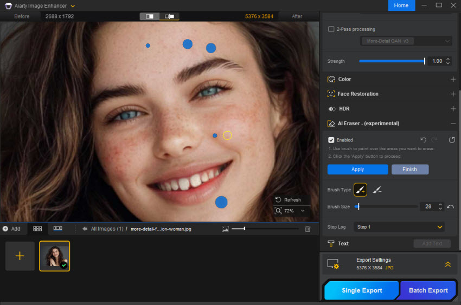Switch to grid thumbnail view
This screenshot has height=305, width=461.
37,229
